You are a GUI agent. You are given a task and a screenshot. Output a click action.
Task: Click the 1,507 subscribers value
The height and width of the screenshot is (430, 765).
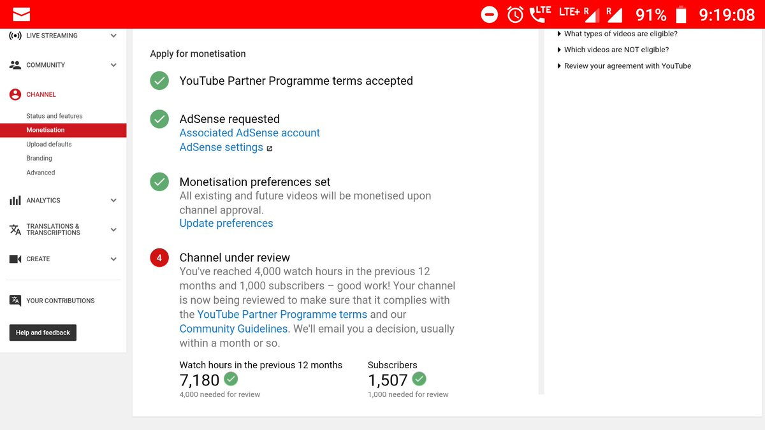pos(388,380)
